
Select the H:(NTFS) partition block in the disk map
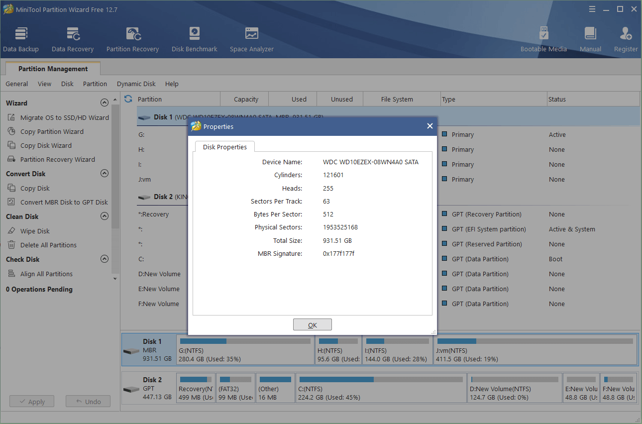tap(338, 350)
